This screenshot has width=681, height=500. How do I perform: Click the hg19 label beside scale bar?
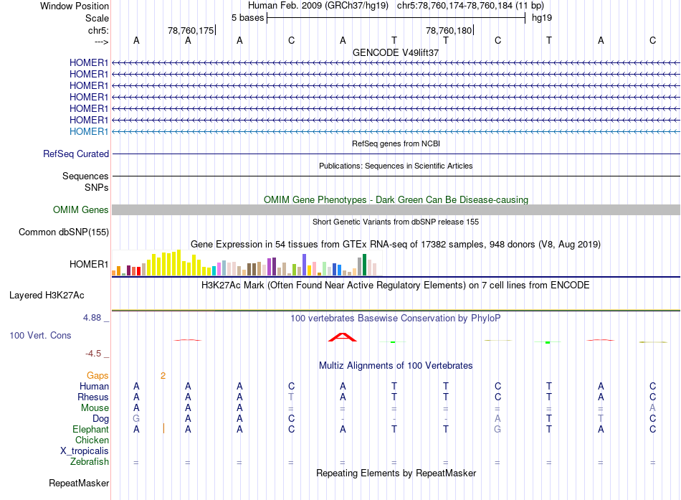(x=542, y=18)
